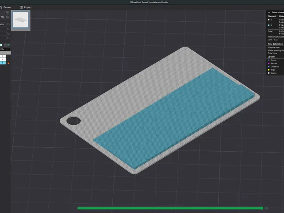The width and height of the screenshot is (284, 213).
Task: Click the gear icon beside the sync icon
Action: click(x=8, y=17)
